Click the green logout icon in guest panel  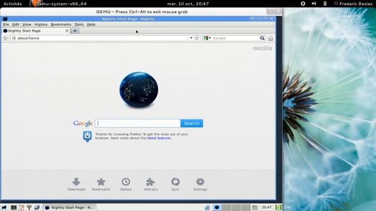(278, 207)
